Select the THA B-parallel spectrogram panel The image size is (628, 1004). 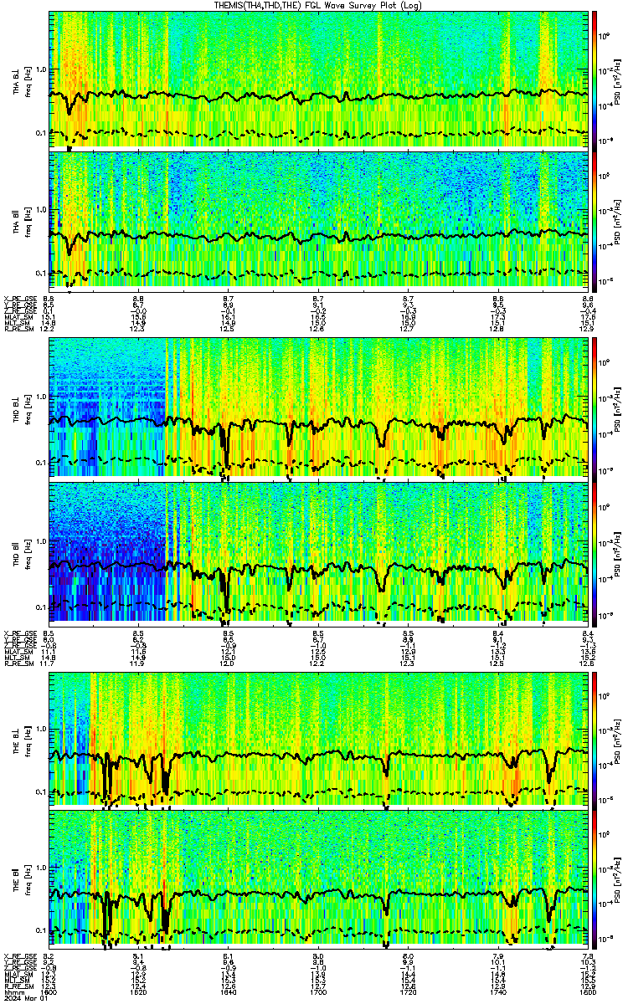pos(317,220)
